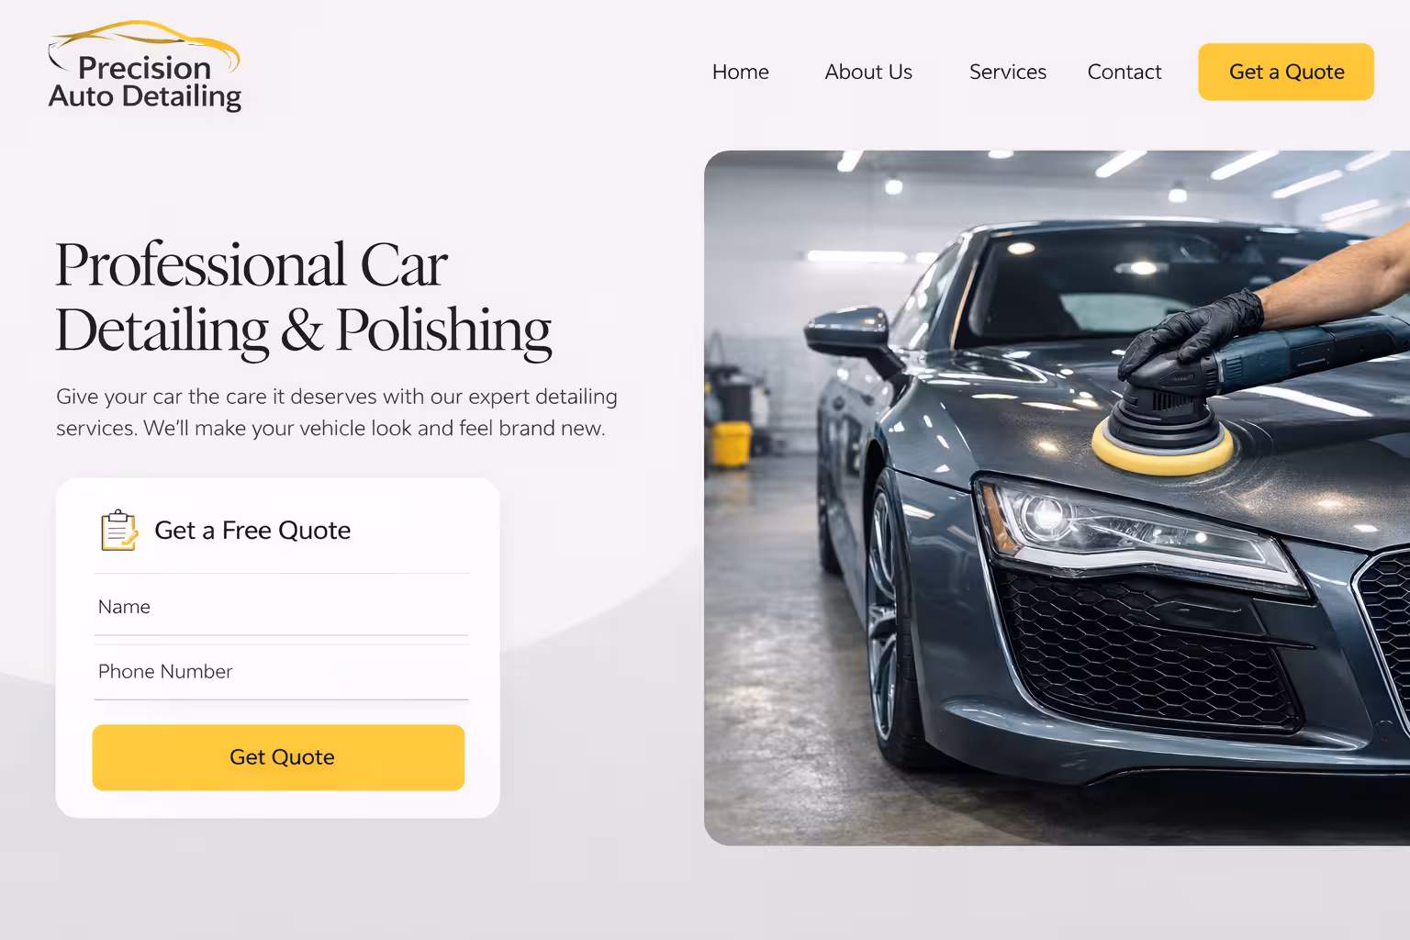Click the clipboard quote icon

(x=119, y=531)
